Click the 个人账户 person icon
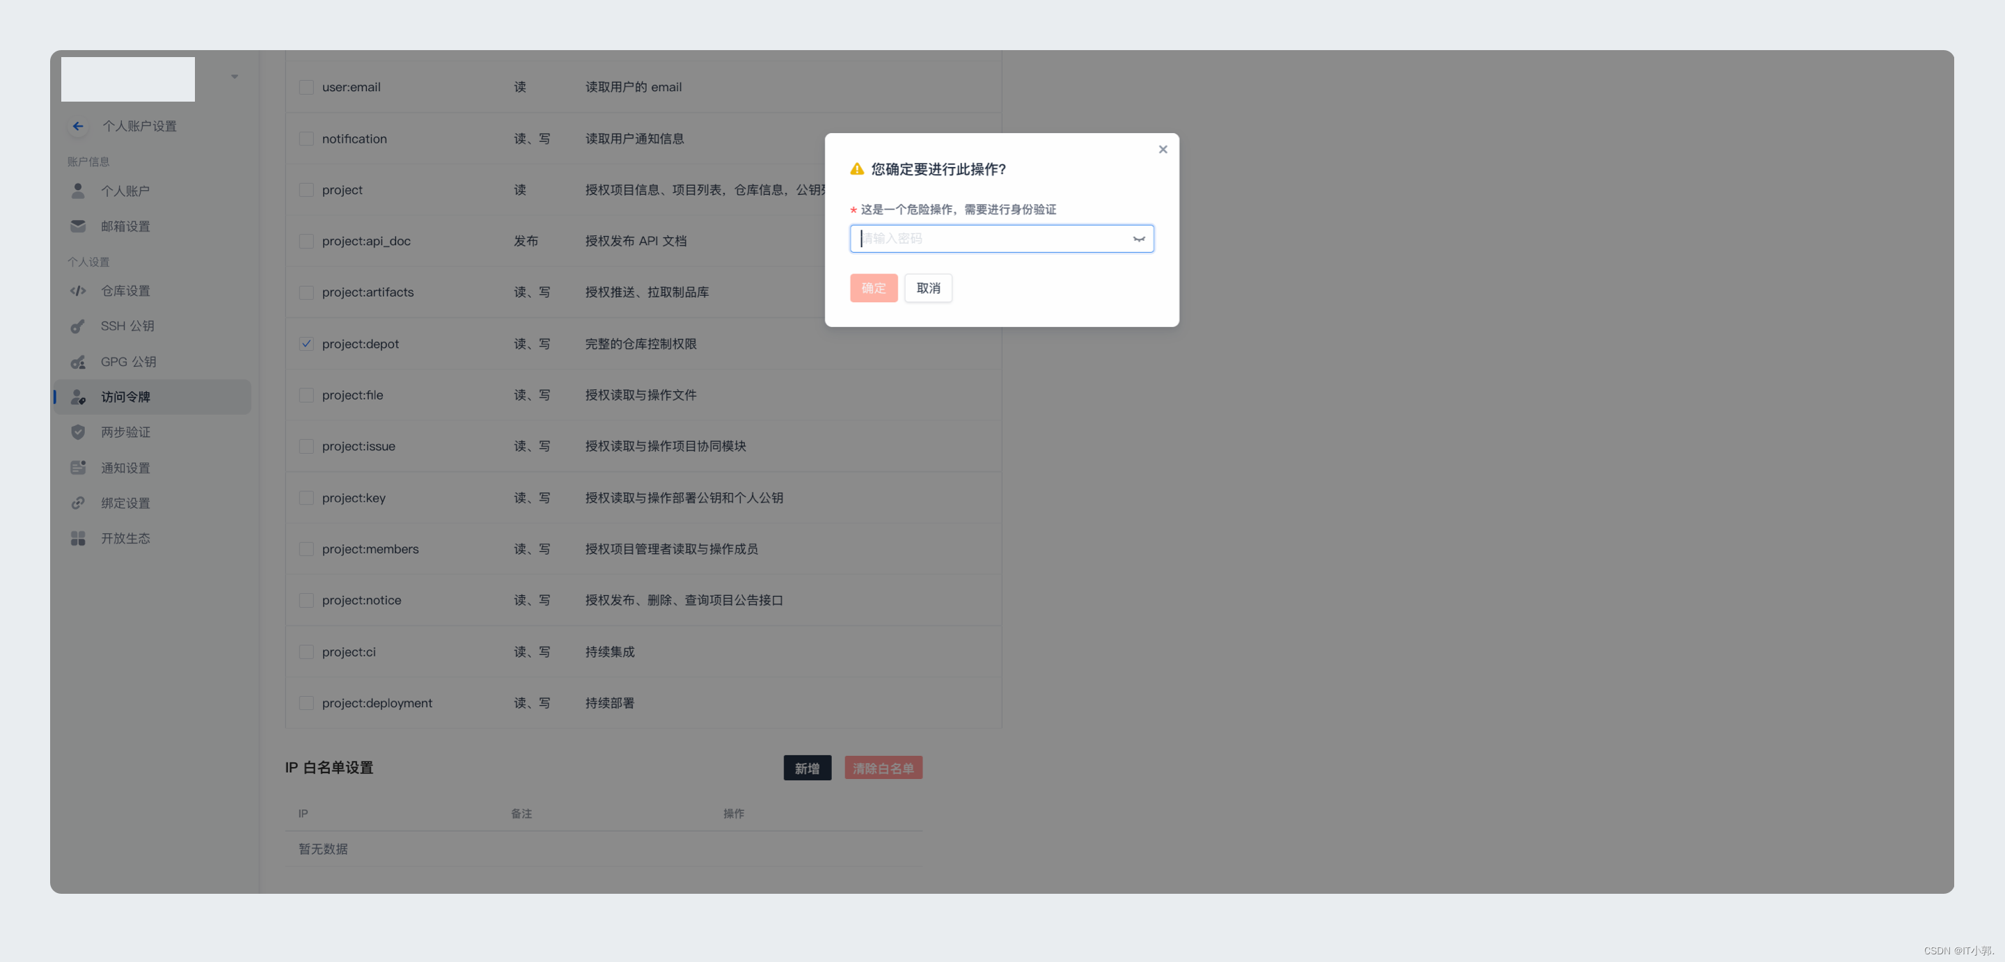 [x=78, y=191]
